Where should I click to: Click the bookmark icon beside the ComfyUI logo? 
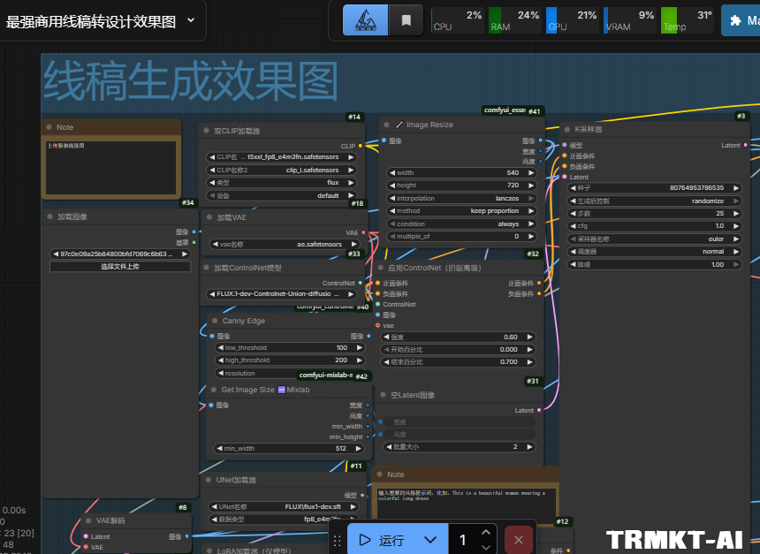406,19
